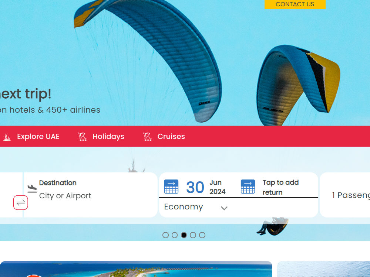Click the landing plane destination icon
The height and width of the screenshot is (277, 370).
click(32, 189)
